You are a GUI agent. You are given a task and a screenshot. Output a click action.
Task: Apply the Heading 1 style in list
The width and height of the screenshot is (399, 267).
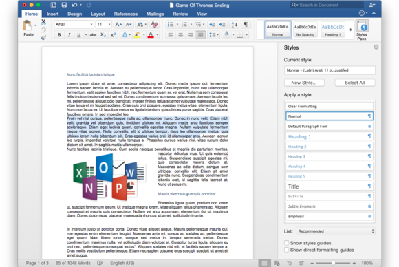[x=330, y=136]
